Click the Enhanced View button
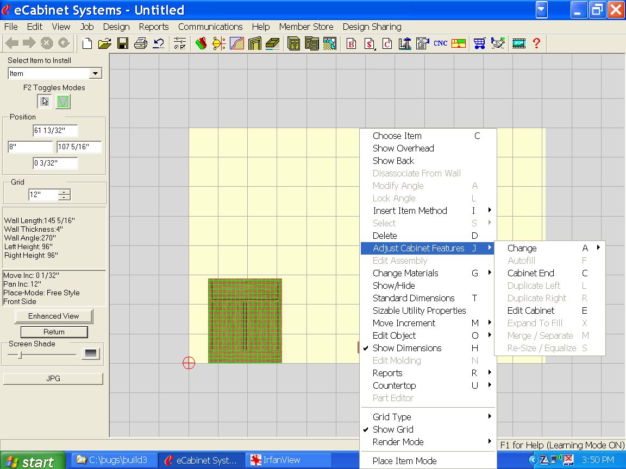 (x=53, y=316)
